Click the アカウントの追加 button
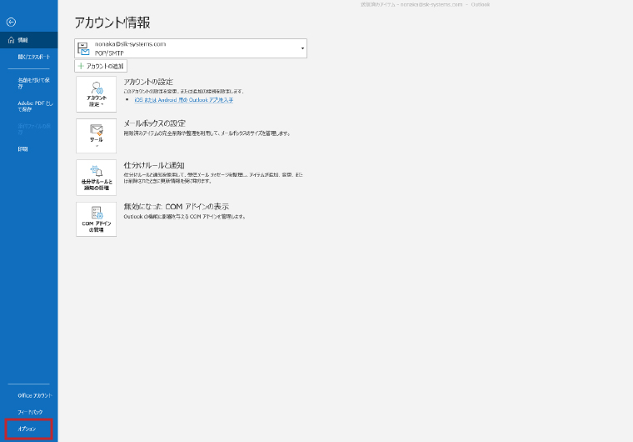Screen dimensions: 633x442 (101, 66)
